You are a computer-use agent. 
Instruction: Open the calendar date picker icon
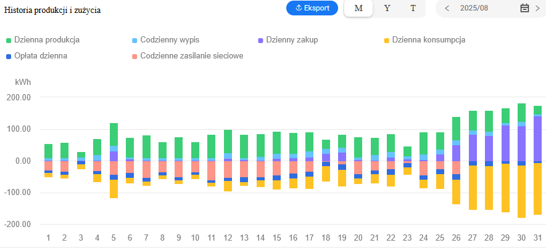[x=524, y=9]
